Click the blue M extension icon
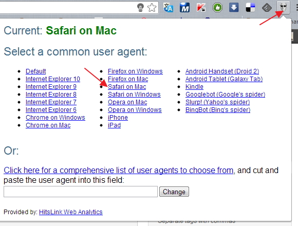The height and width of the screenshot is (226, 298). click(x=185, y=8)
